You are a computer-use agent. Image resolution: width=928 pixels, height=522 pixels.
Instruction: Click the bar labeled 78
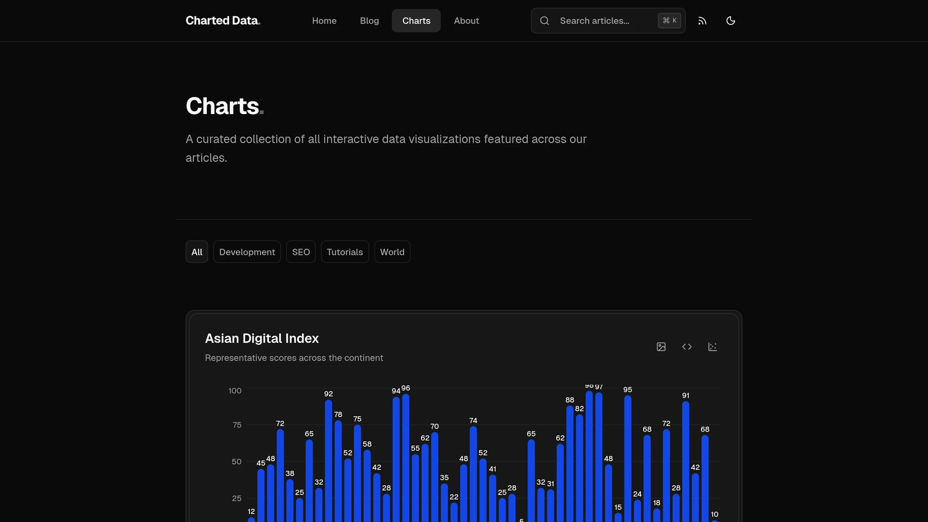pos(338,471)
